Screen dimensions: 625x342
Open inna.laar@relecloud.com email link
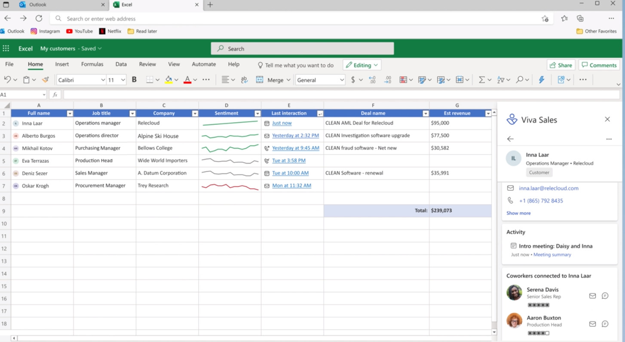coord(548,188)
